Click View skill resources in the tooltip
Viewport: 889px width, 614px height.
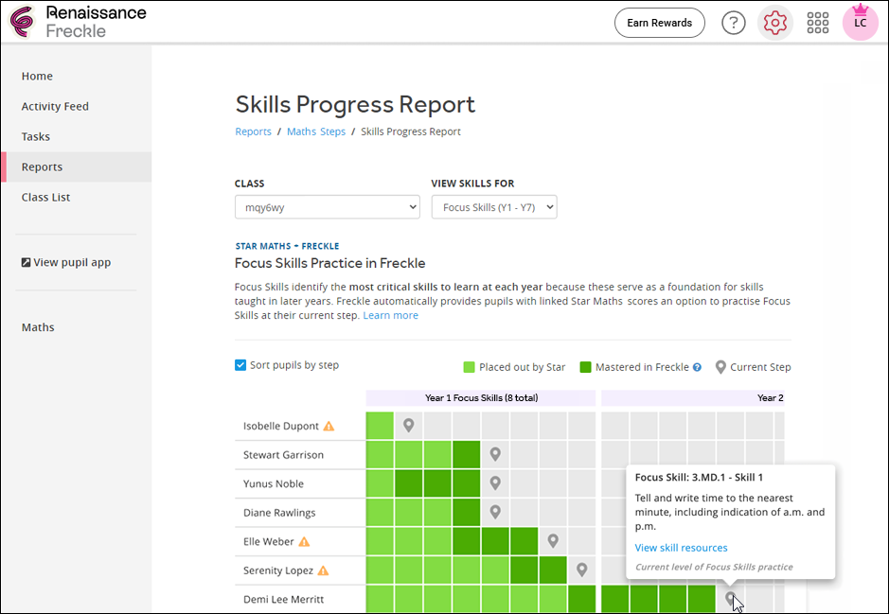click(681, 548)
